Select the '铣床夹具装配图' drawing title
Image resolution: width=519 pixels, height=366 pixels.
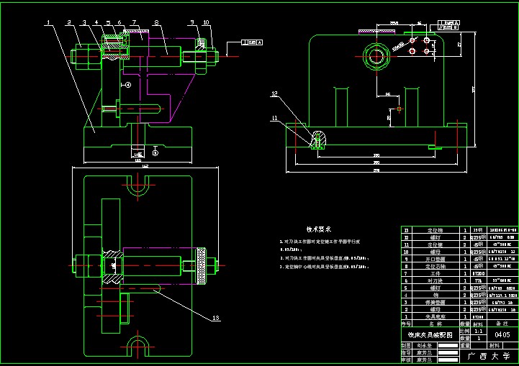pyautogui.click(x=430, y=335)
